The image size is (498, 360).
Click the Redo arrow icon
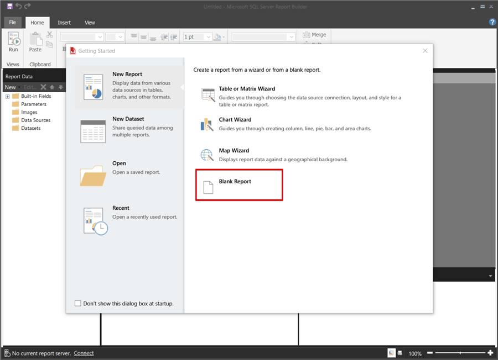[x=28, y=6]
